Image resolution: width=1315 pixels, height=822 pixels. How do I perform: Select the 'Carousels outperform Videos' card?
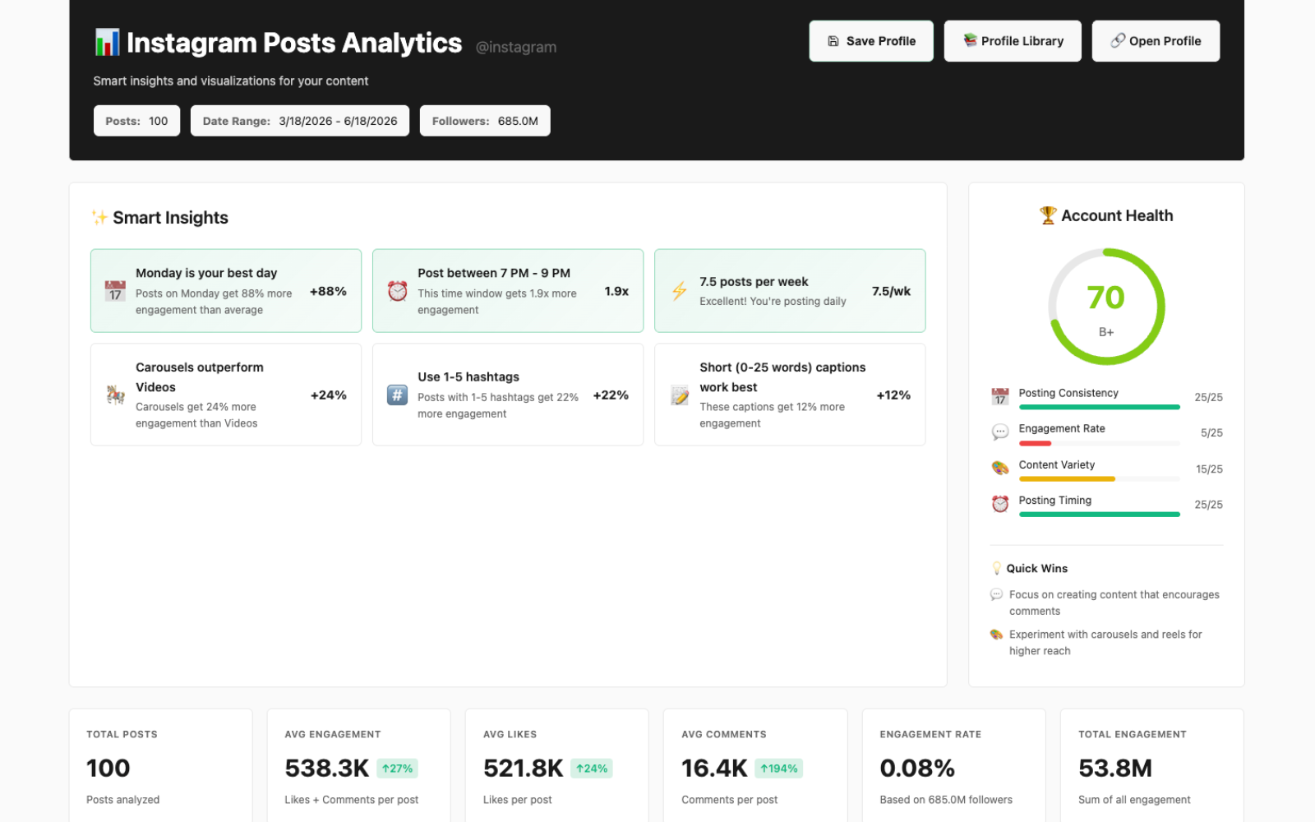(226, 395)
